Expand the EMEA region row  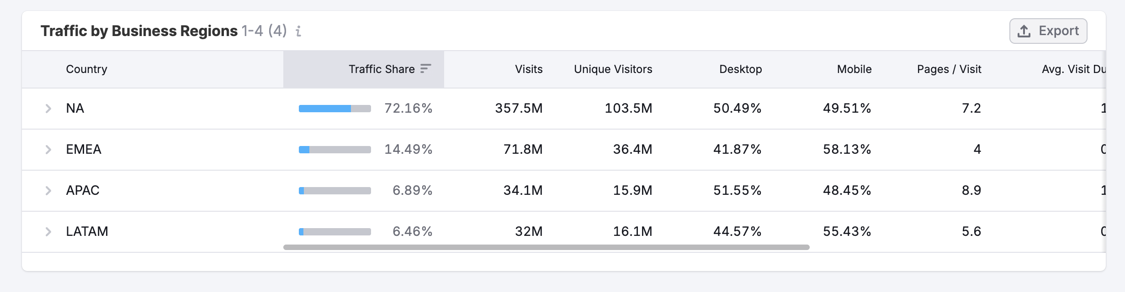48,150
